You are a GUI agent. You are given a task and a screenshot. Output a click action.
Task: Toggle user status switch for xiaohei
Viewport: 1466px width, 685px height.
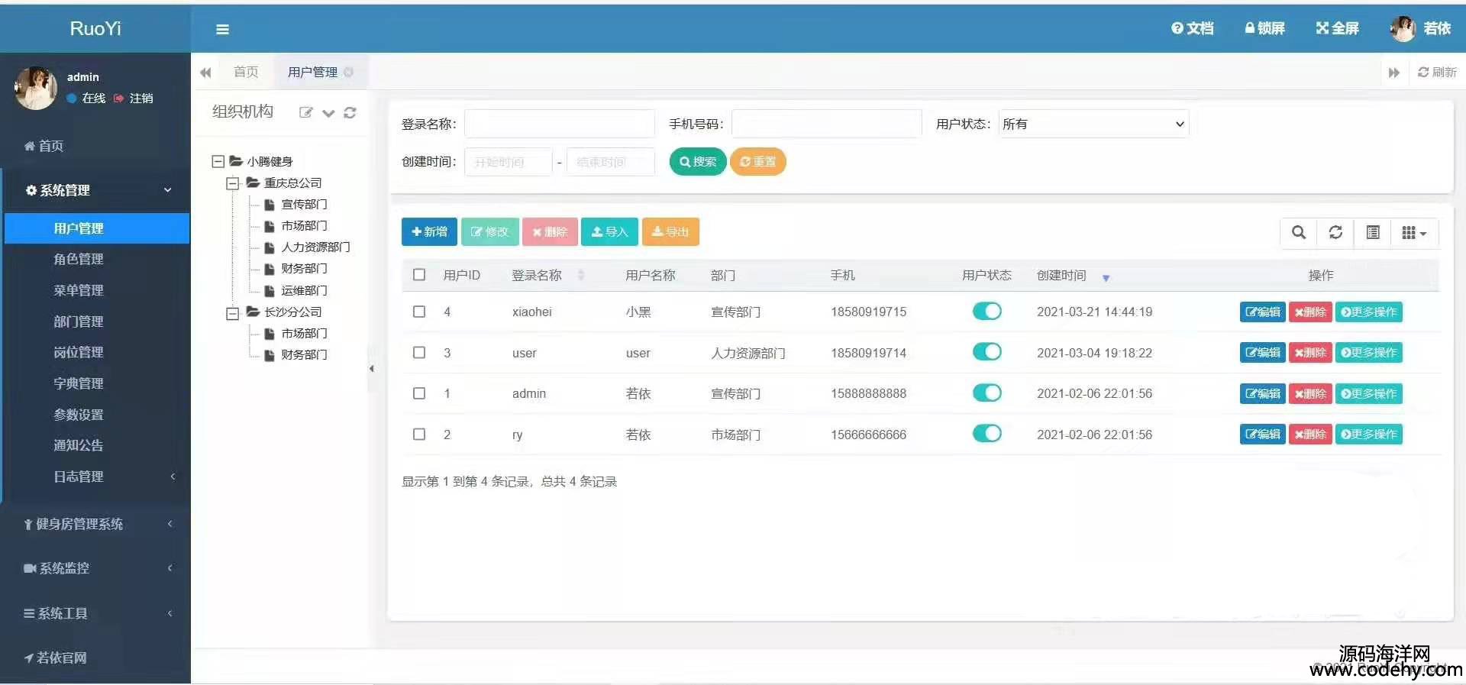986,311
